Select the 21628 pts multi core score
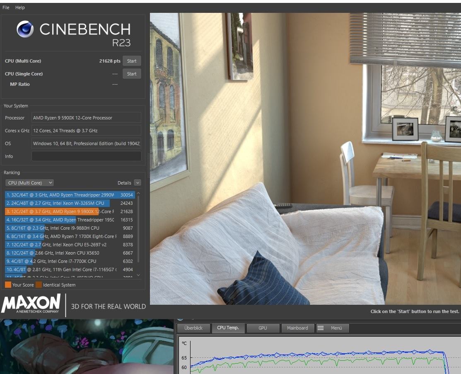 (110, 61)
